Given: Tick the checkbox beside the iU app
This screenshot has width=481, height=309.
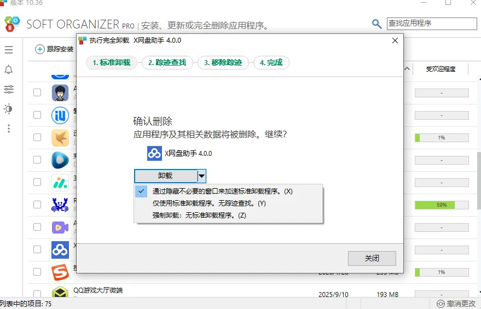Looking at the screenshot, I should point(37,115).
